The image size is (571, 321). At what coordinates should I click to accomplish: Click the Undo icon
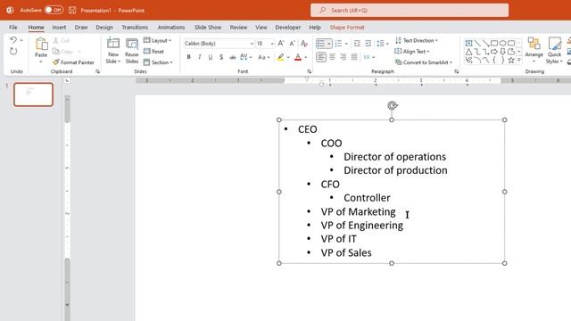[x=13, y=40]
